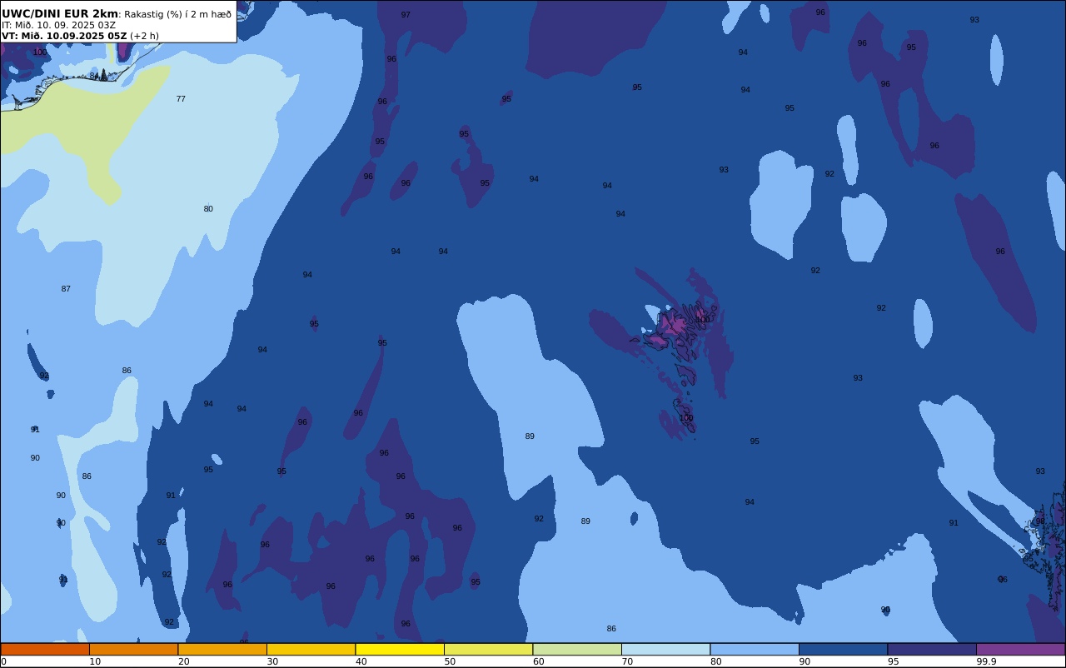
Task: Click the legend tick label '60'
Action: [538, 661]
